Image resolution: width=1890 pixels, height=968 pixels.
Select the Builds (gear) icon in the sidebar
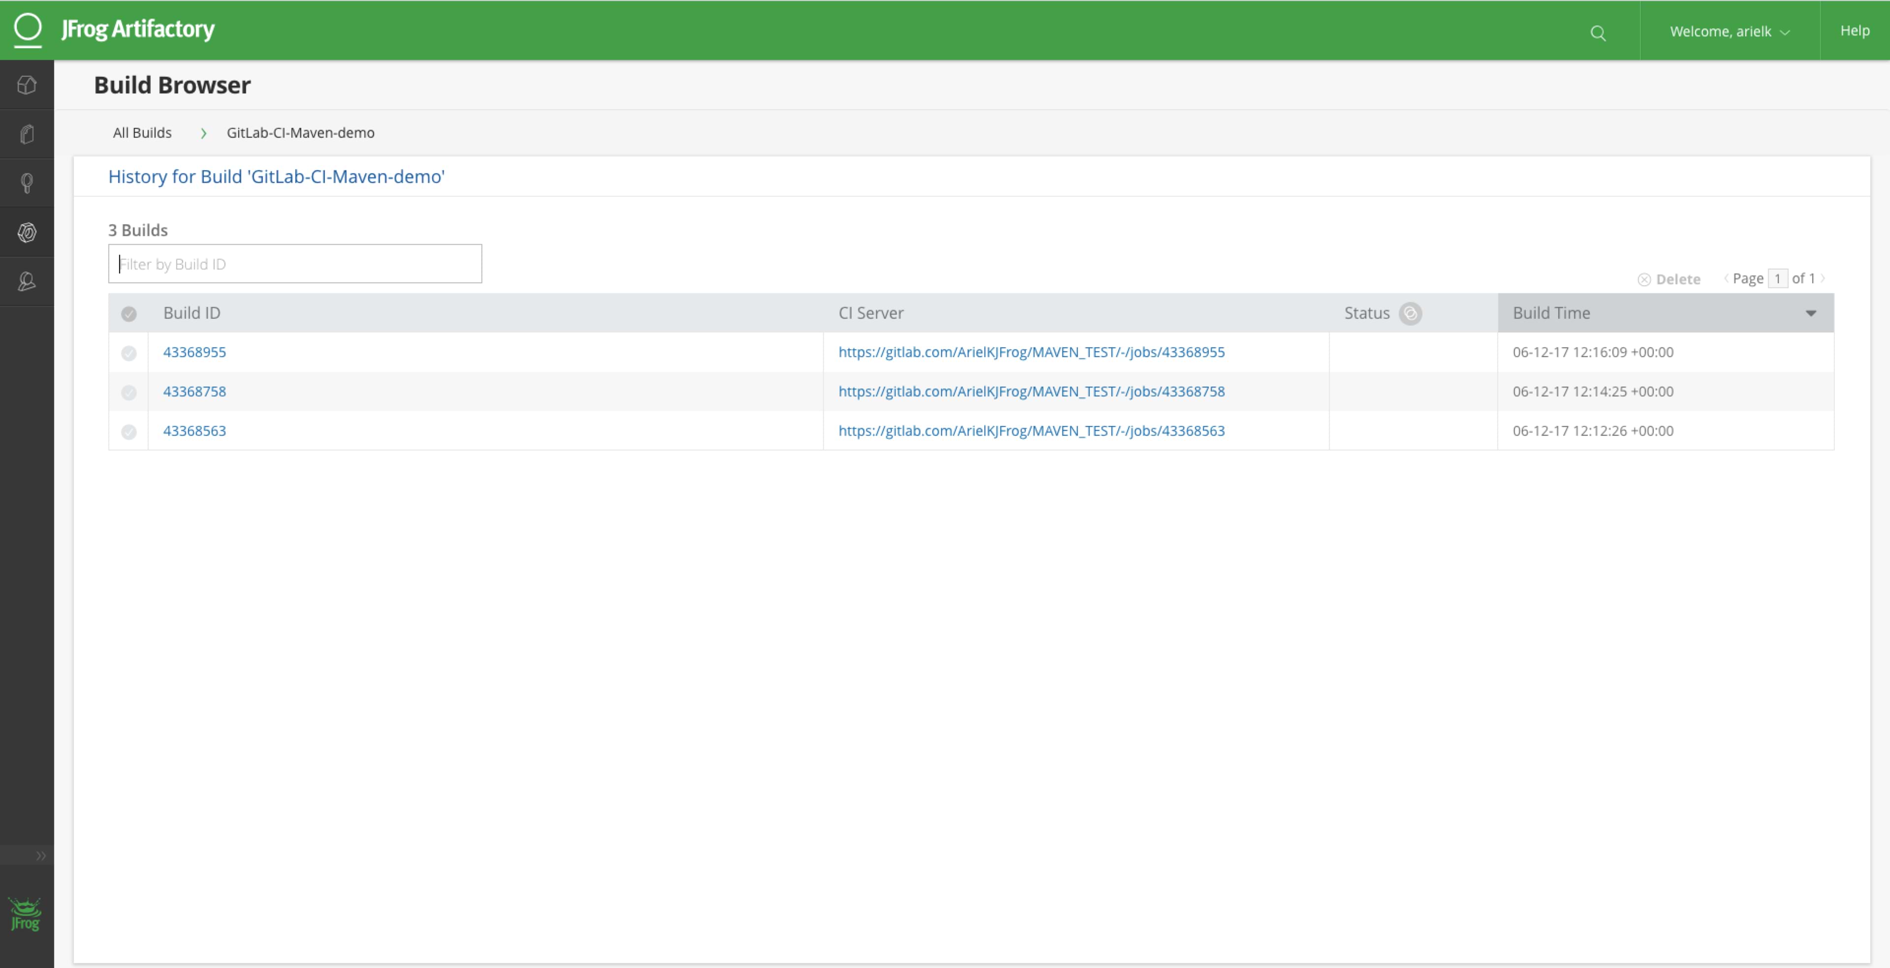pos(27,233)
